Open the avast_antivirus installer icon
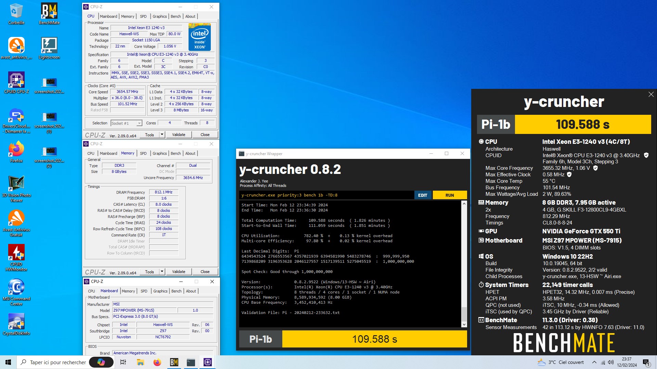 (x=16, y=48)
